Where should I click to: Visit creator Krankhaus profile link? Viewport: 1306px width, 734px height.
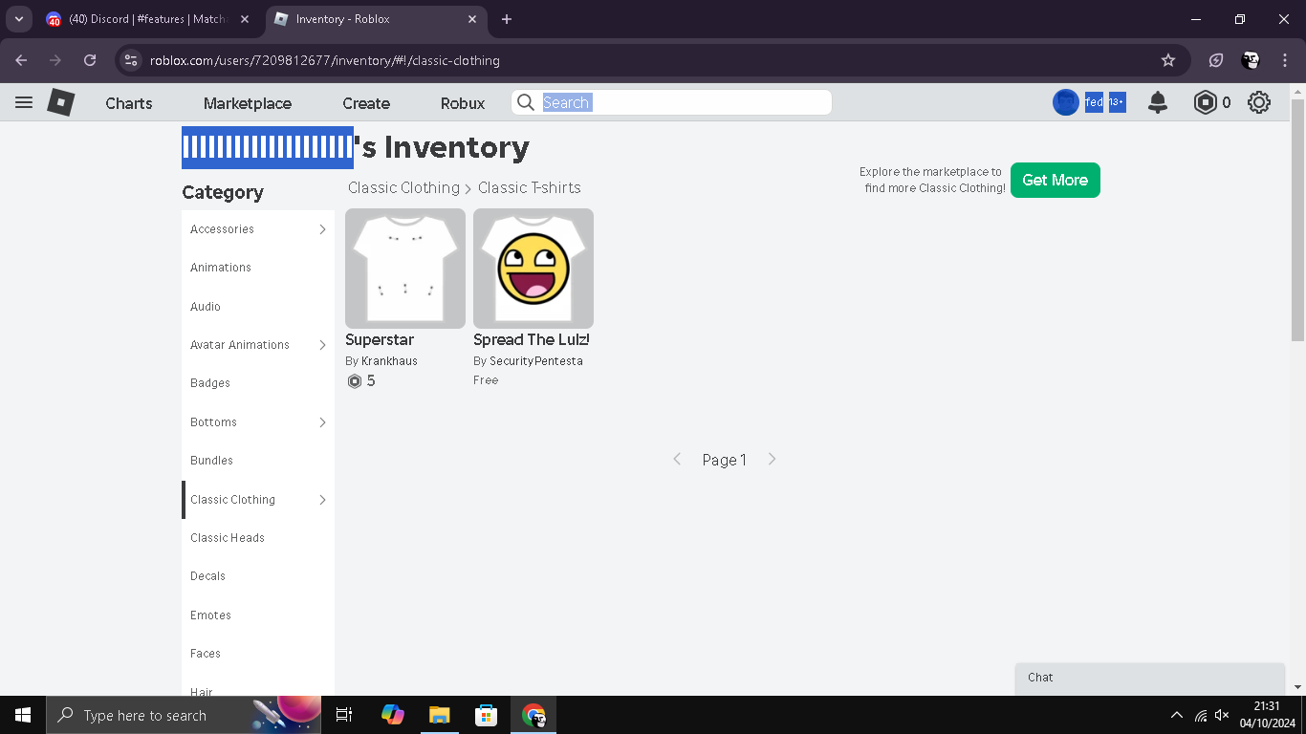point(389,361)
